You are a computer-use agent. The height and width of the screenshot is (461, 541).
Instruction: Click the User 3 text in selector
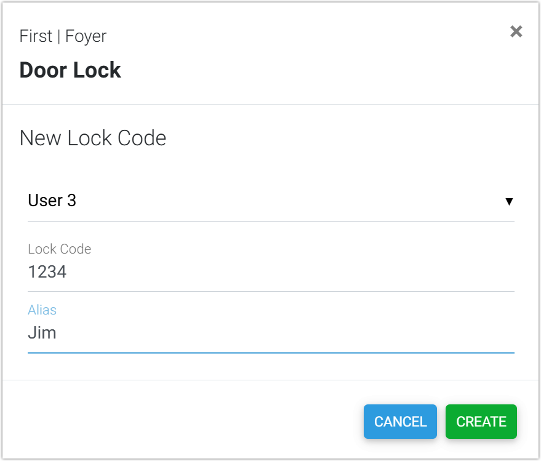pos(52,201)
